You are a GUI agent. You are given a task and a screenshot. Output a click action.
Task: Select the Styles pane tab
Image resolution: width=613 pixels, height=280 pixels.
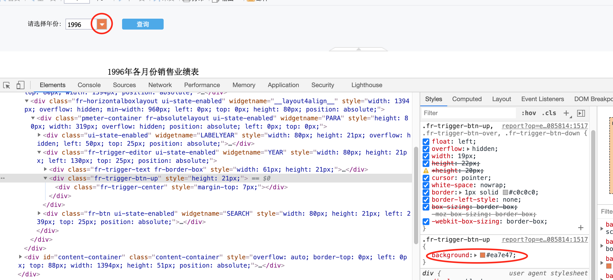click(434, 99)
